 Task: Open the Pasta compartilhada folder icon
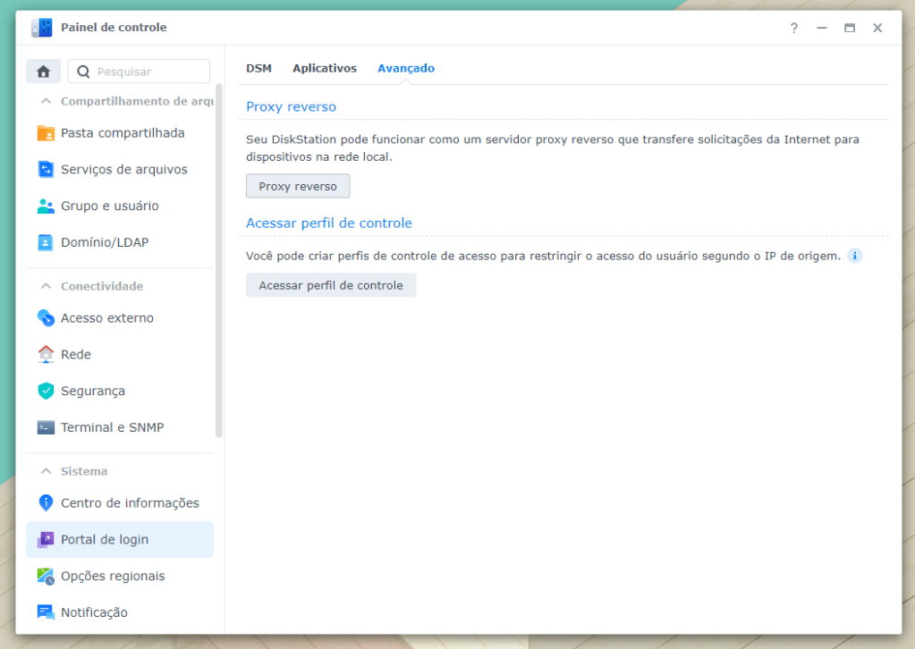coord(46,133)
